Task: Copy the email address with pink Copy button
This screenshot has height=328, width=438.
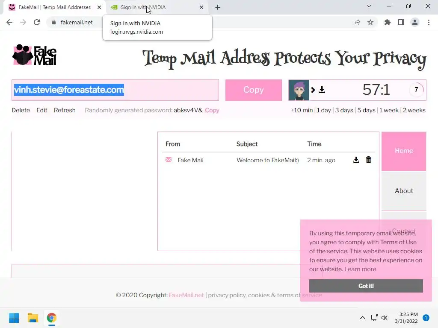Action: click(x=253, y=90)
